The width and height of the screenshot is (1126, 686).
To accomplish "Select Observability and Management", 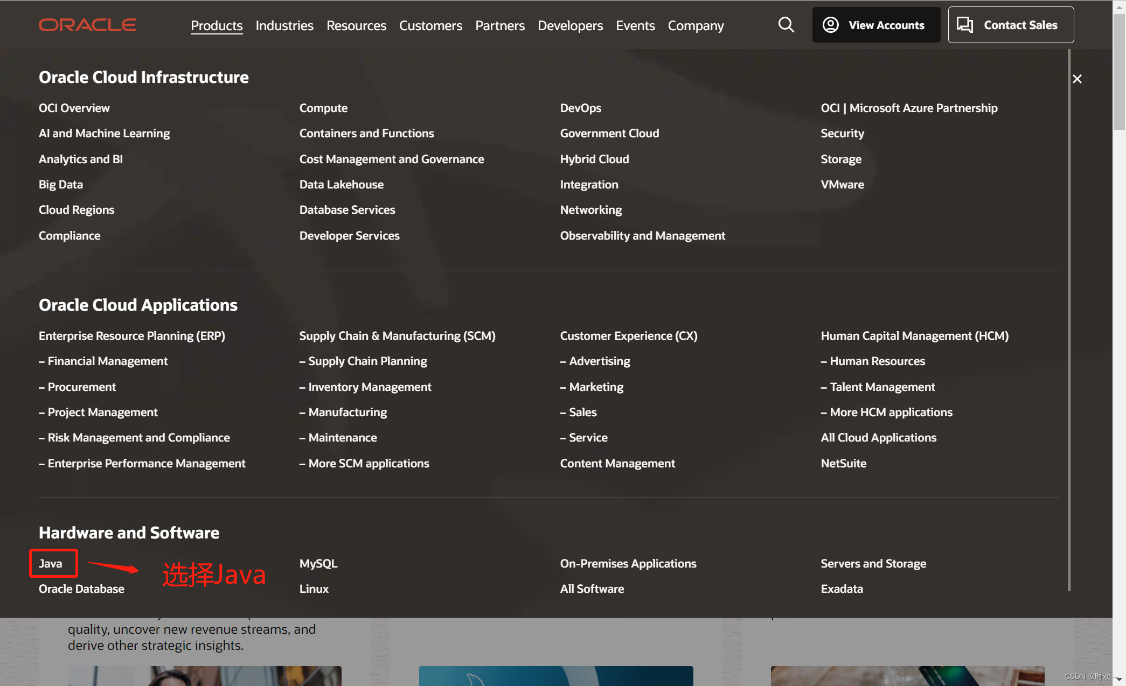I will tap(642, 235).
